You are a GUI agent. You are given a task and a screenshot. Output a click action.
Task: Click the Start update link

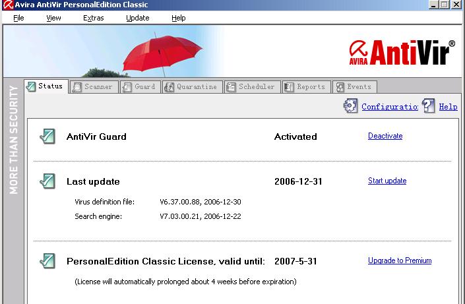coord(387,181)
